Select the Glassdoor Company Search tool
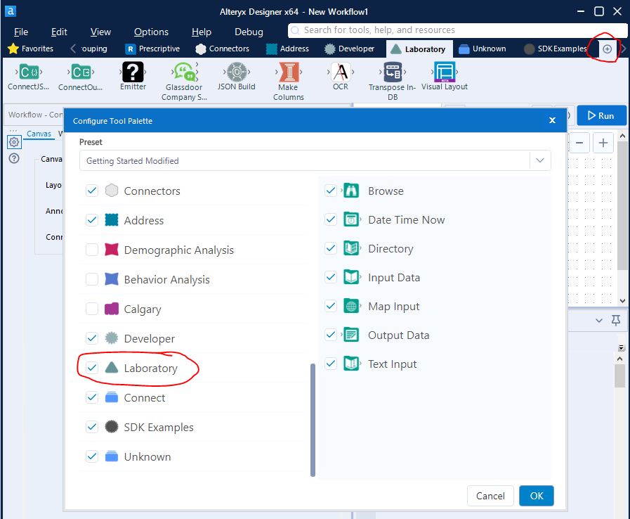This screenshot has height=519, width=630. (183, 72)
